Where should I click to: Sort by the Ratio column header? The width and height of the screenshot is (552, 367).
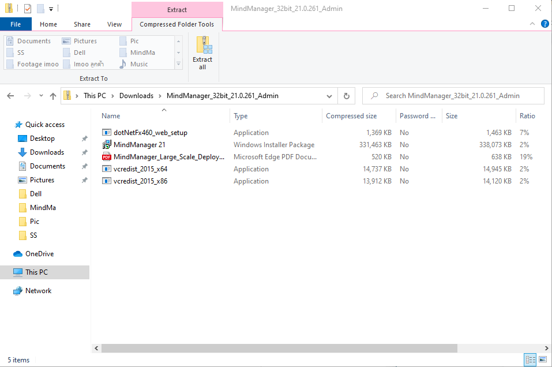pos(527,116)
